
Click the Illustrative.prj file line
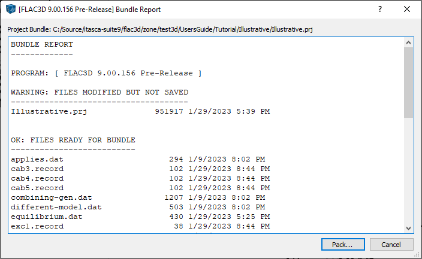140,111
